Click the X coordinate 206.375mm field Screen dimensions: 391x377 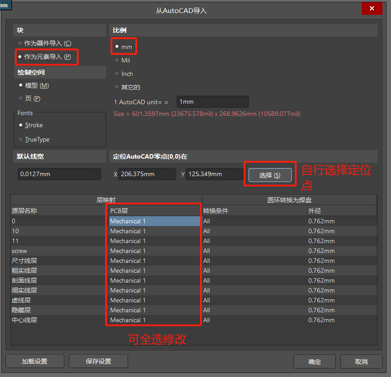(147, 174)
